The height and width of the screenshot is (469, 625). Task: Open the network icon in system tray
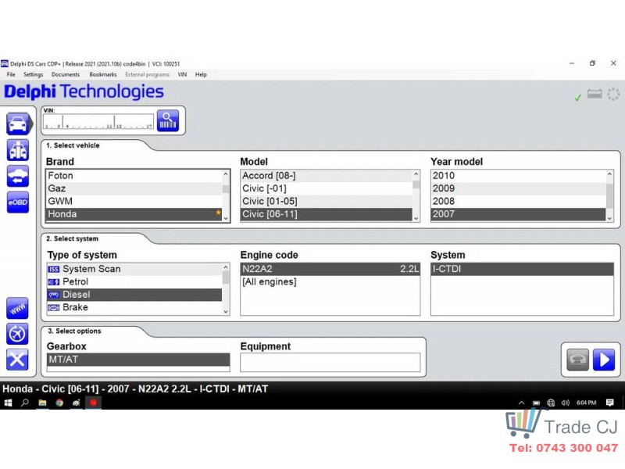coord(551,403)
